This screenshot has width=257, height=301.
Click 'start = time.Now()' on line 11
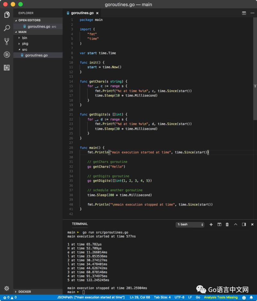104,67
